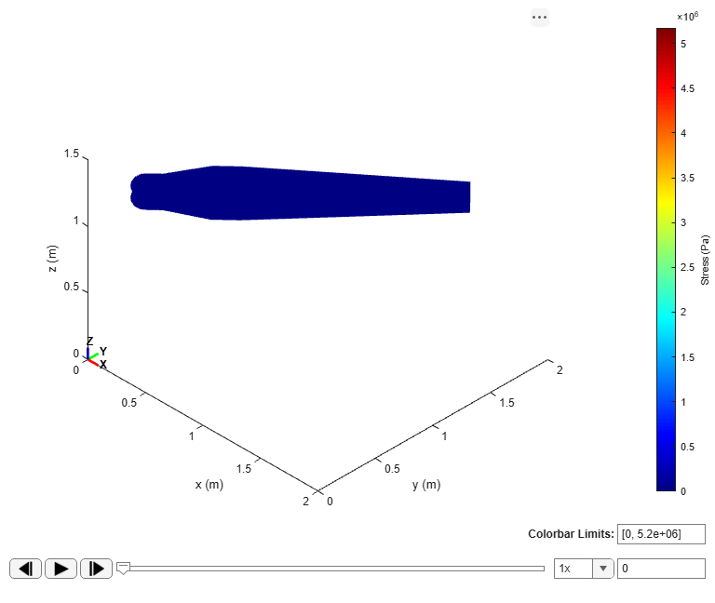Click the 'z (m)' axis label

(x=52, y=259)
